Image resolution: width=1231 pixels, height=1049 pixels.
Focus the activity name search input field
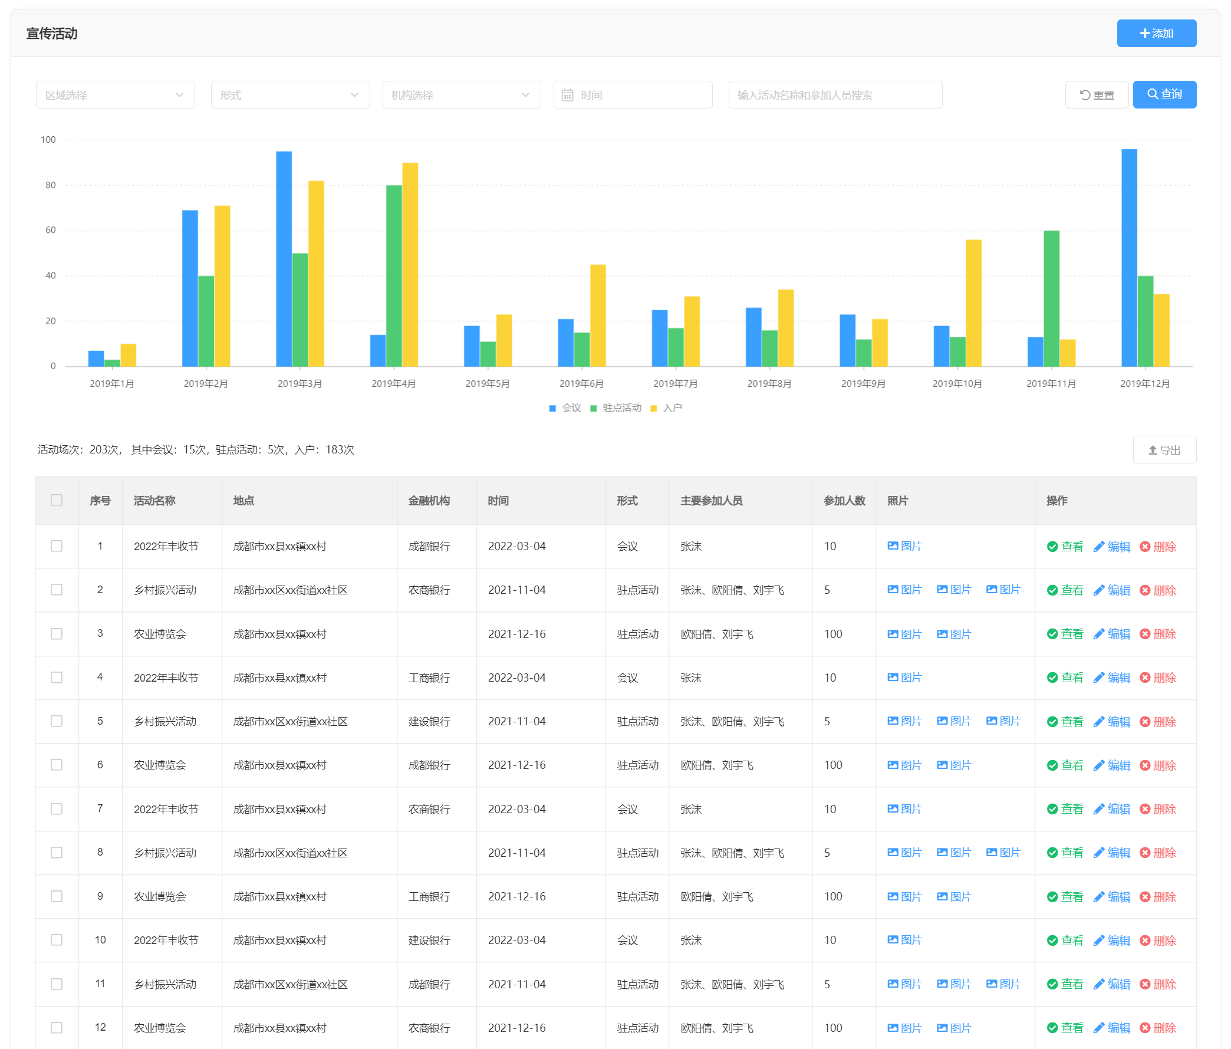pos(835,95)
